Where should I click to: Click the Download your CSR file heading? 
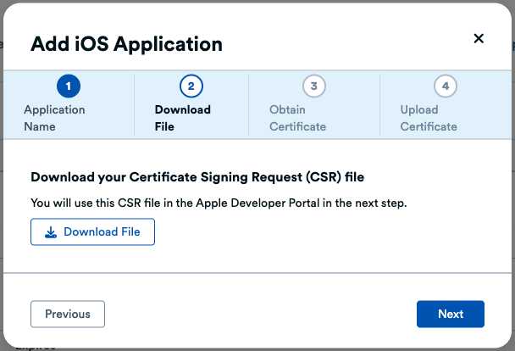click(202, 177)
